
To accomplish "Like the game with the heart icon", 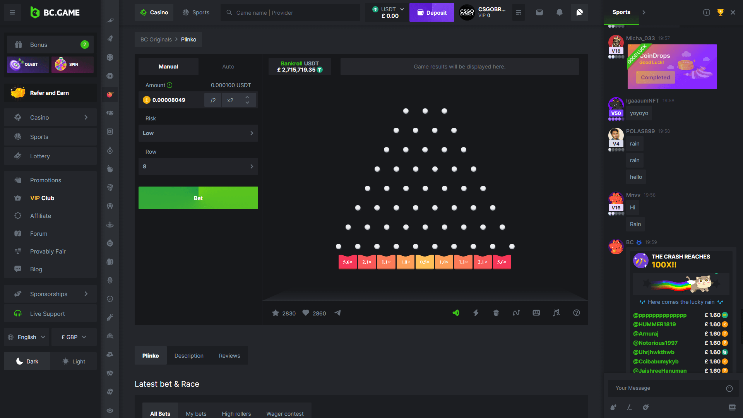I will pos(306,313).
